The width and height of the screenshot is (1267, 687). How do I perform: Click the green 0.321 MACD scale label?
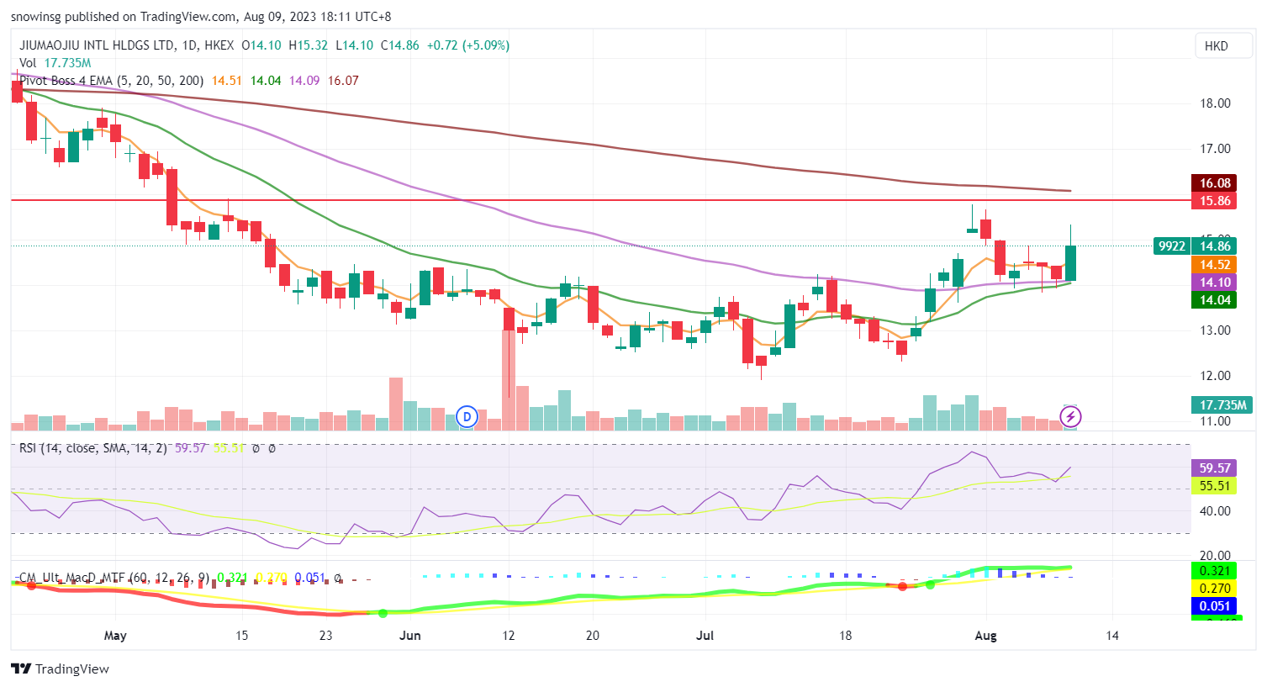point(1215,571)
